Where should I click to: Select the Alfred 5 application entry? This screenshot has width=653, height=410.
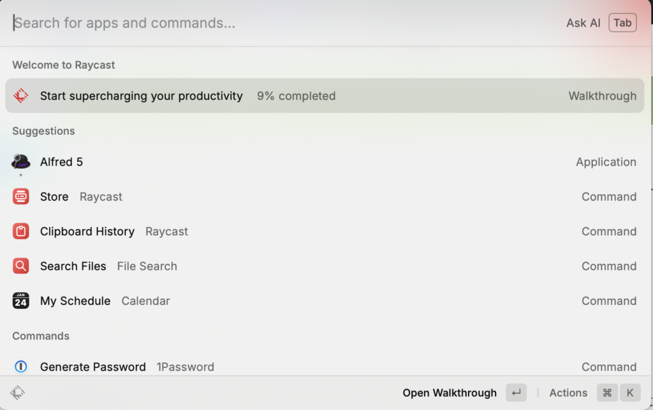click(x=319, y=162)
